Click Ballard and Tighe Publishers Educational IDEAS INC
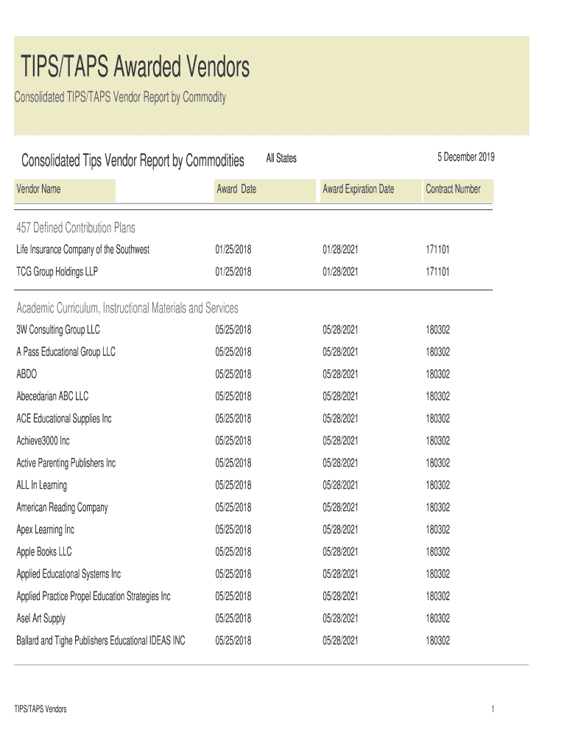 tap(101, 641)
